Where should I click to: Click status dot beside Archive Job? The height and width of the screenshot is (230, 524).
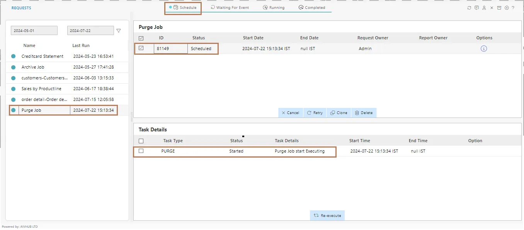point(14,67)
